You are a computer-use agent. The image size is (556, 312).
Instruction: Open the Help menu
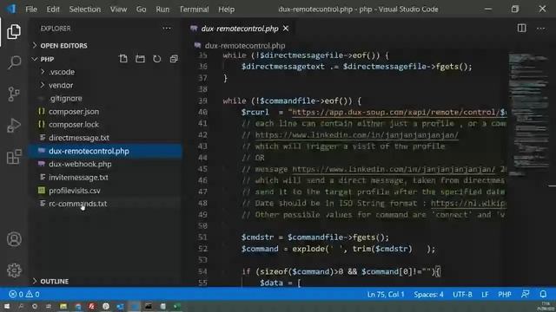pyautogui.click(x=226, y=10)
